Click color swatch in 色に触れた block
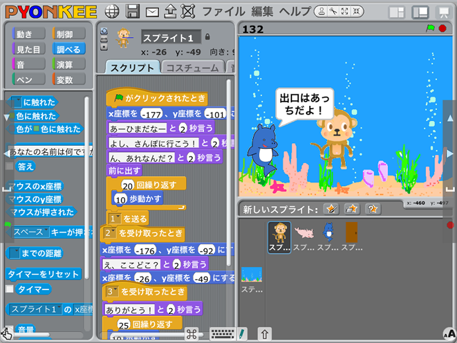This screenshot has width=457, height=343. [x=12, y=116]
